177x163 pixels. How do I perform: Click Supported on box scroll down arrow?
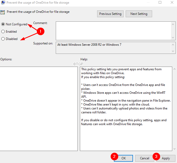pyautogui.click(x=173, y=51)
